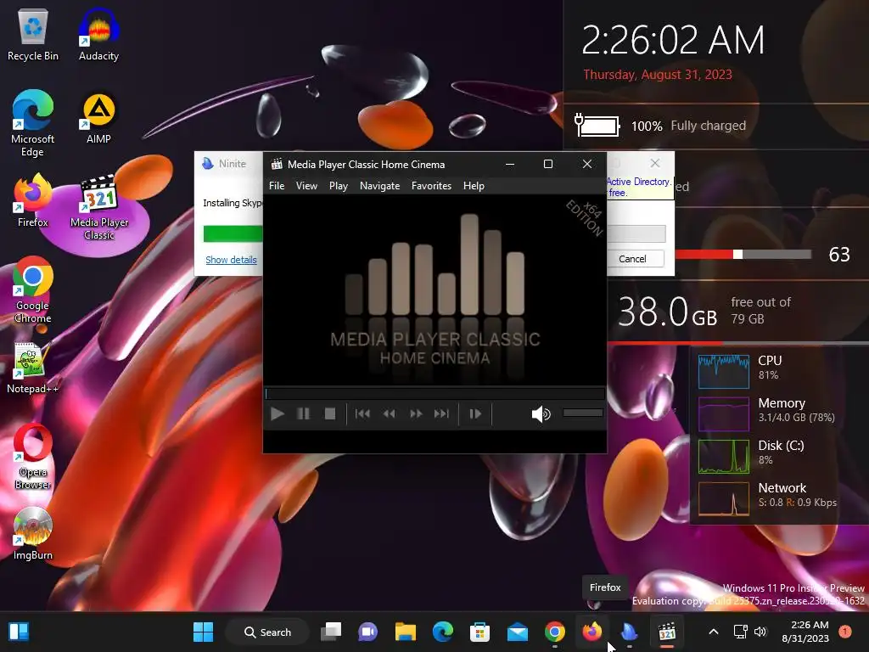Mute audio via the speaker icon
This screenshot has height=652, width=869.
click(541, 413)
